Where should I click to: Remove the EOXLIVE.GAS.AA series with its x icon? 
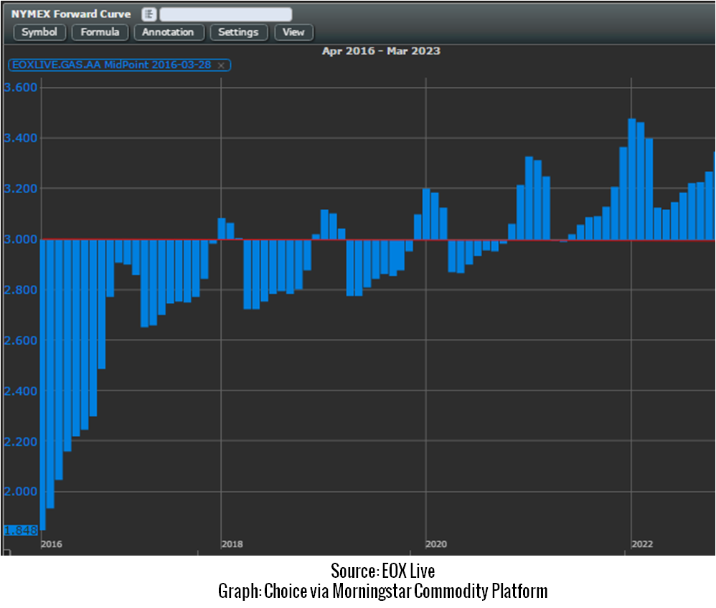[221, 65]
